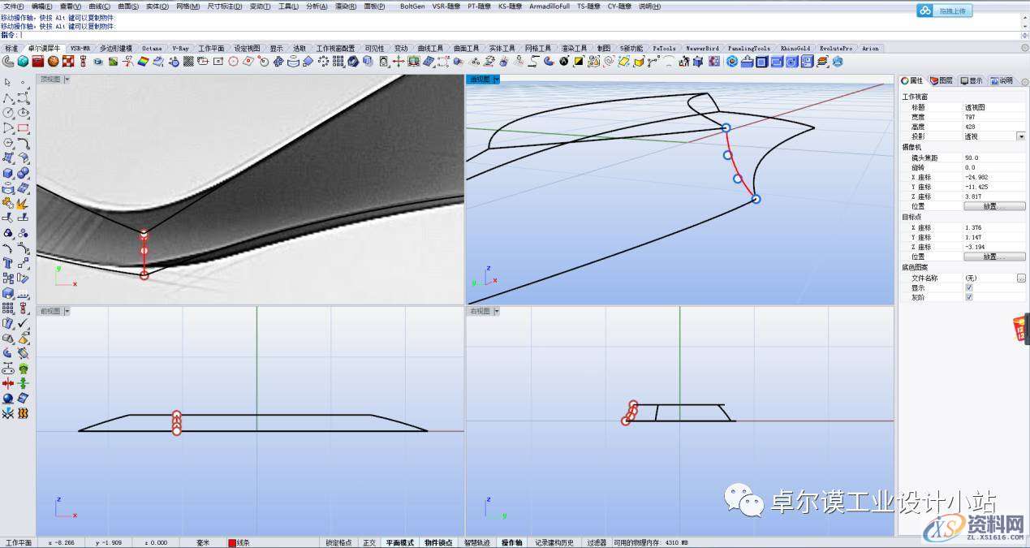This screenshot has width=1030, height=548.
Task: Open the 顶视图 viewport title dropdown arrow
Action: click(x=67, y=80)
